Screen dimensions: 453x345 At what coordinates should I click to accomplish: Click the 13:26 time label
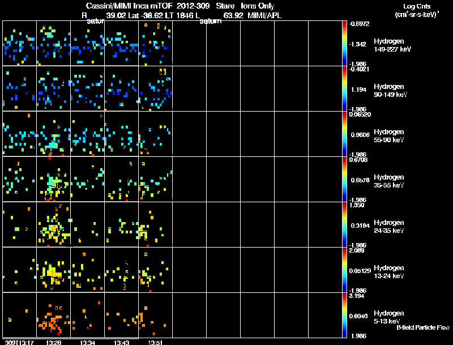click(53, 342)
